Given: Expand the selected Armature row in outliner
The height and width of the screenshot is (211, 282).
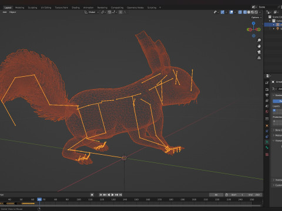Looking at the screenshot, I should click(x=274, y=25).
